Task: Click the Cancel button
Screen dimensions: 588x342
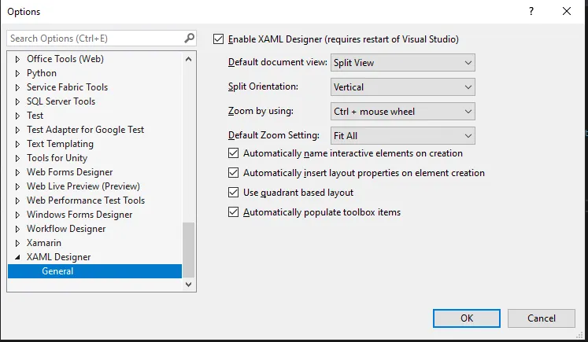Action: [542, 318]
